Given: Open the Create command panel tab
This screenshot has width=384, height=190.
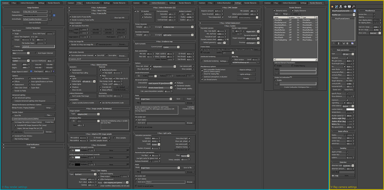Looking at the screenshot, I should click(x=332, y=6).
